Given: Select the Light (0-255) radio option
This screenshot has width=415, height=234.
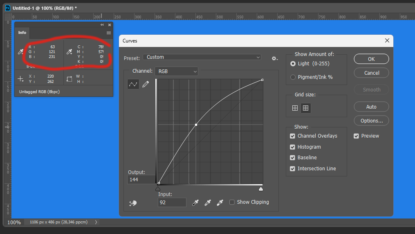Looking at the screenshot, I should coord(293,64).
